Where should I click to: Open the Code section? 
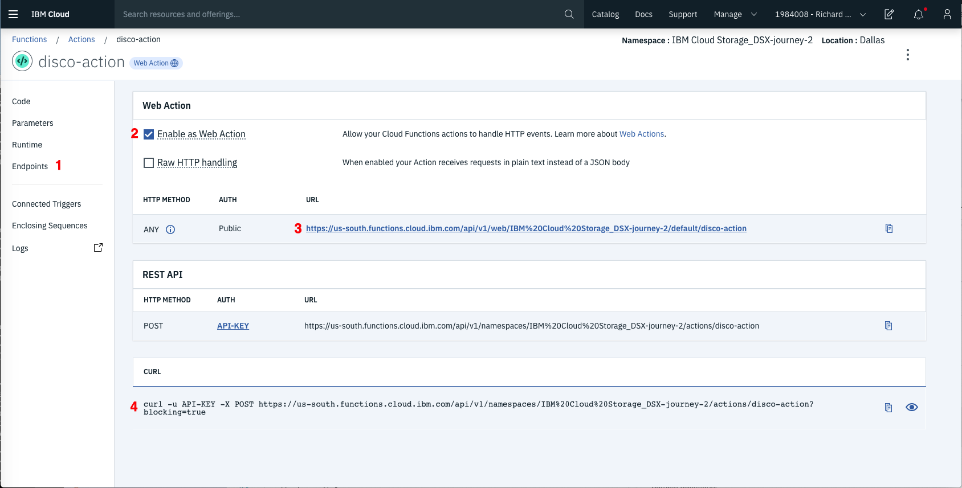pyautogui.click(x=21, y=101)
